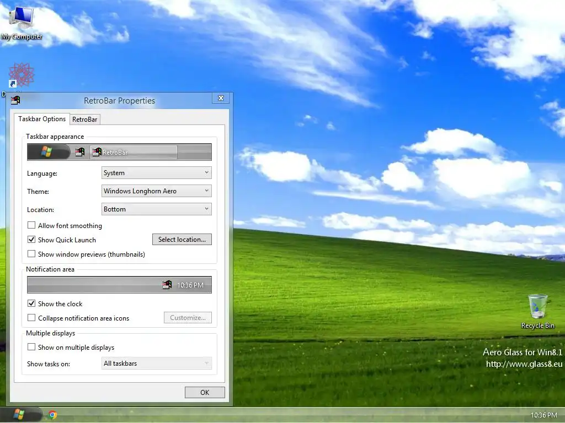Open the red mandala desktop shortcut

point(22,75)
